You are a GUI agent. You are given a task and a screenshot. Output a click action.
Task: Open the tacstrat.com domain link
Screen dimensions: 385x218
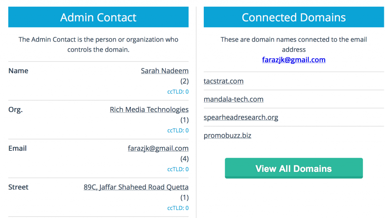point(223,81)
